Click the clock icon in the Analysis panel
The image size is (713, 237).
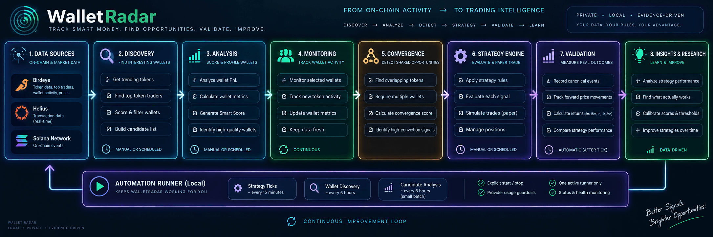click(x=195, y=149)
